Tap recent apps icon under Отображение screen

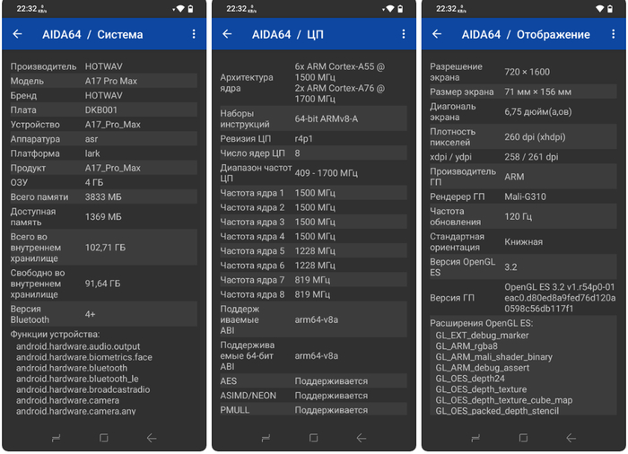pos(475,438)
